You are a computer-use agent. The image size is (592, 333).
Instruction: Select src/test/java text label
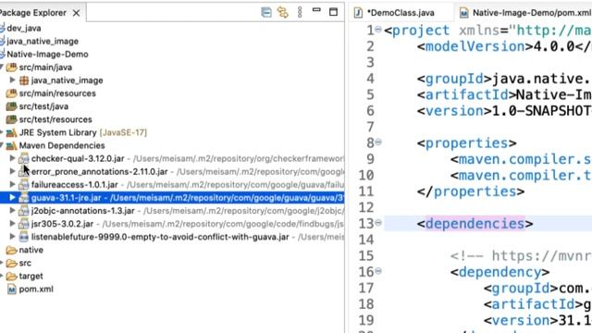pyautogui.click(x=43, y=106)
